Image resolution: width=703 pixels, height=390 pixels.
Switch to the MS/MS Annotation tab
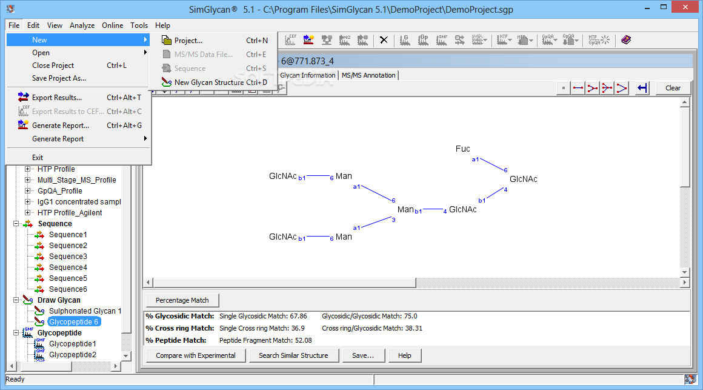pos(368,75)
